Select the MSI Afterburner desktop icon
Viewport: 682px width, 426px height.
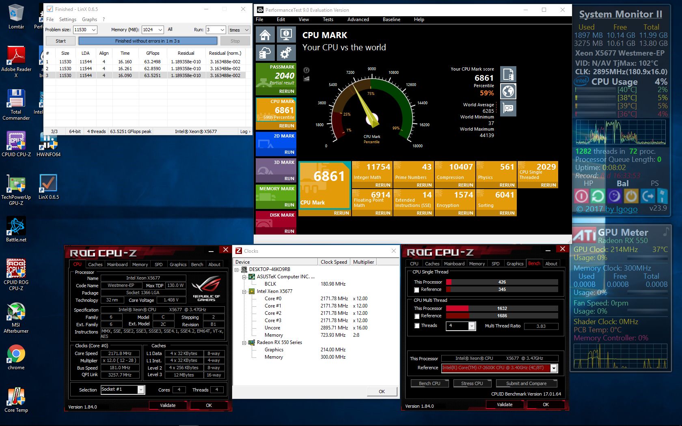point(16,318)
